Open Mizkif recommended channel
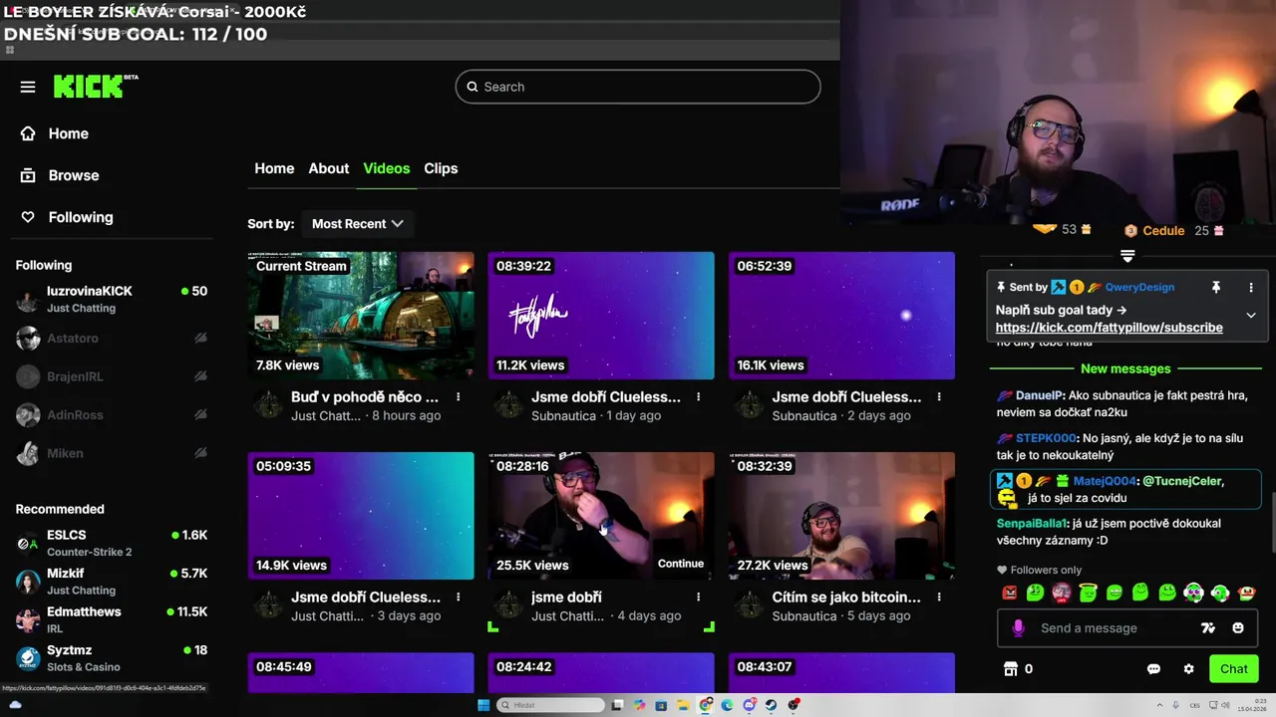1276x717 pixels. coord(112,582)
